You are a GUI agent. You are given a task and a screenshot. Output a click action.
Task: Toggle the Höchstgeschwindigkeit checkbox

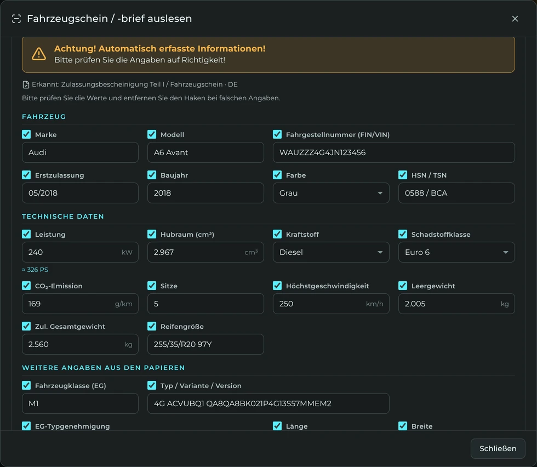tap(277, 286)
